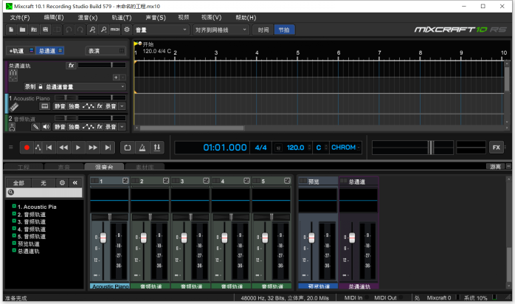This screenshot has width=515, height=304.
Task: Open the global FX button at transport right
Action: 497,148
